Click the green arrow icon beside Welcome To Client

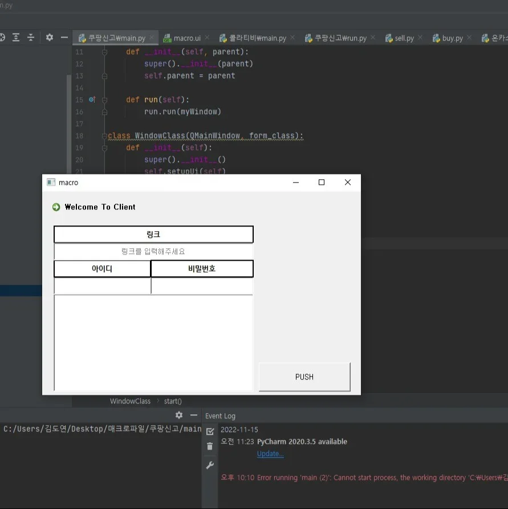56,207
